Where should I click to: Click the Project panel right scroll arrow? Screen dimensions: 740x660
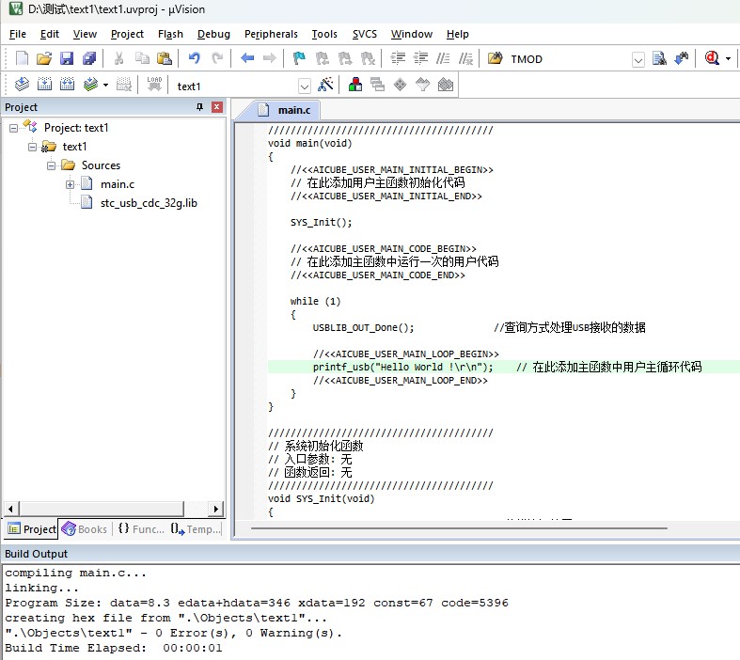tap(215, 509)
